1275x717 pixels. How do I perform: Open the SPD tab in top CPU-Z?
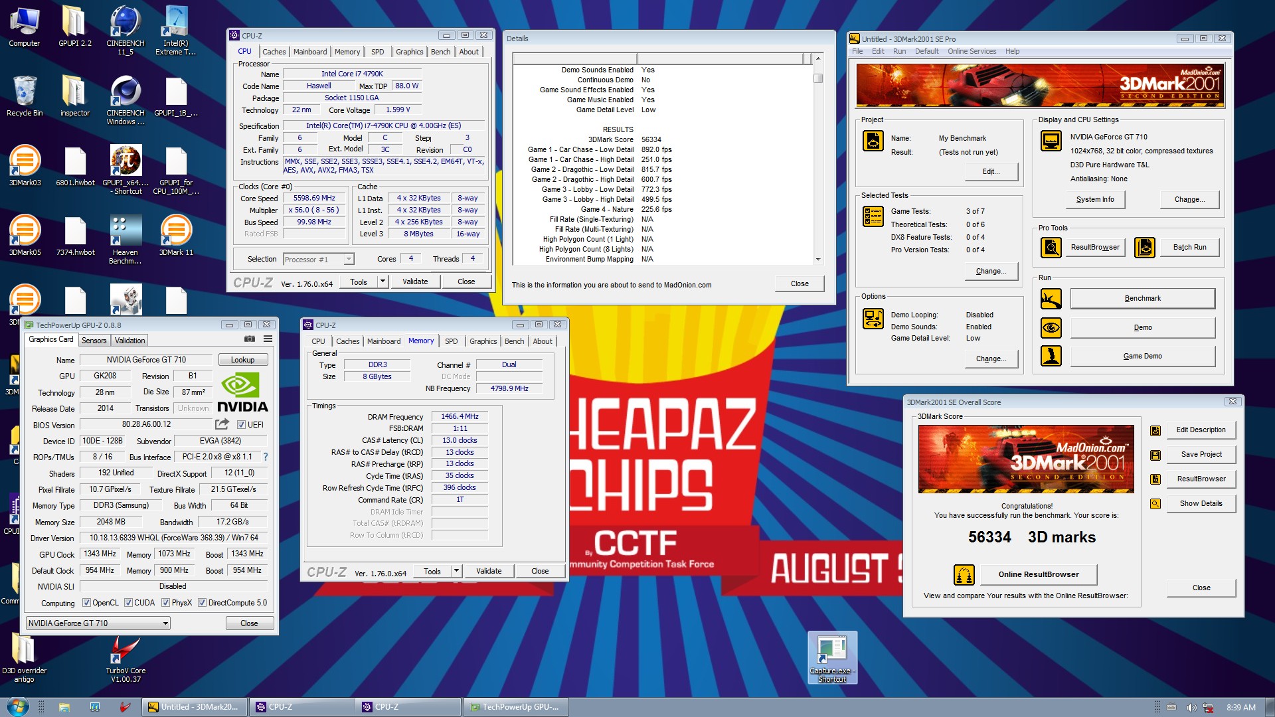377,52
